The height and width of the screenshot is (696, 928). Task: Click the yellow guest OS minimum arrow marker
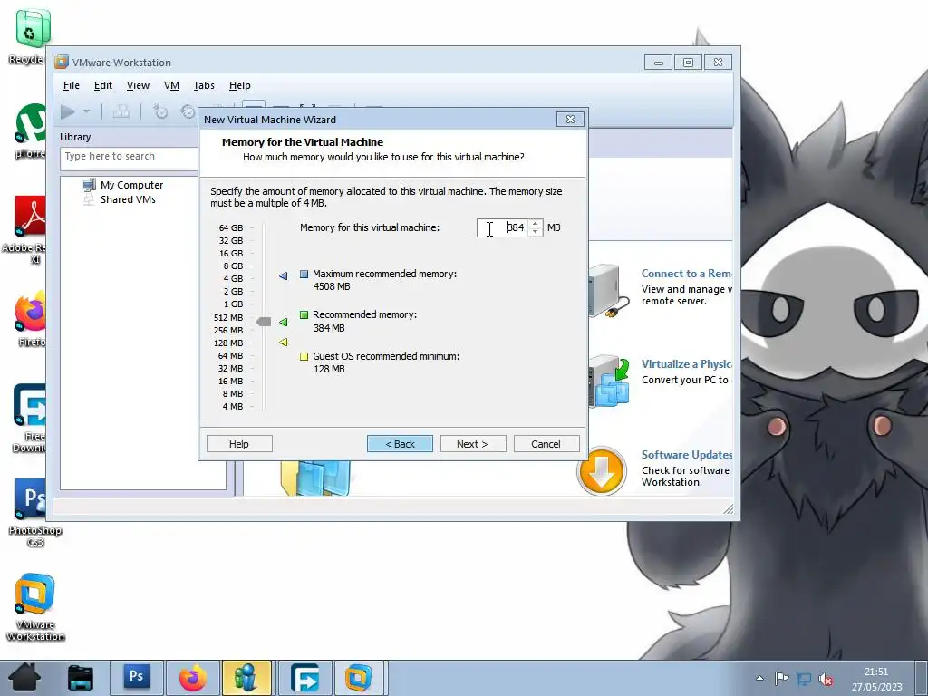pyautogui.click(x=283, y=342)
